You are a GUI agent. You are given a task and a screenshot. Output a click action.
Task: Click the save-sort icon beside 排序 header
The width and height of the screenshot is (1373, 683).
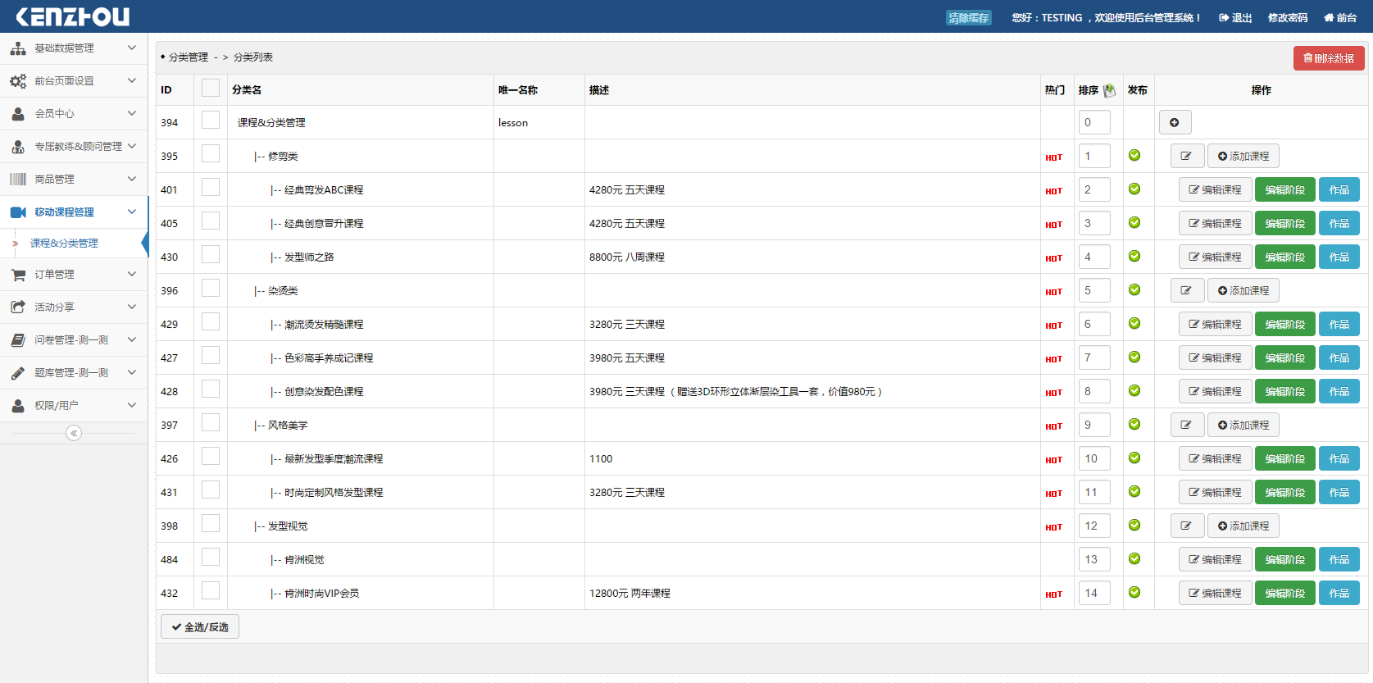point(1109,90)
